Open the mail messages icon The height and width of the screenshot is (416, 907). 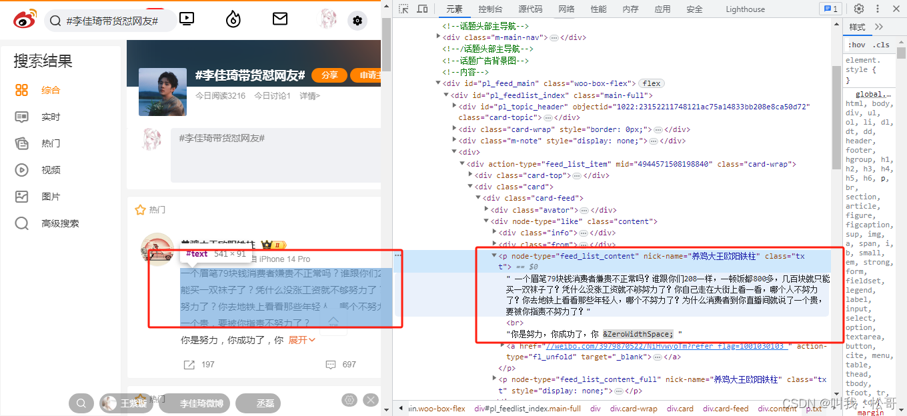click(280, 19)
